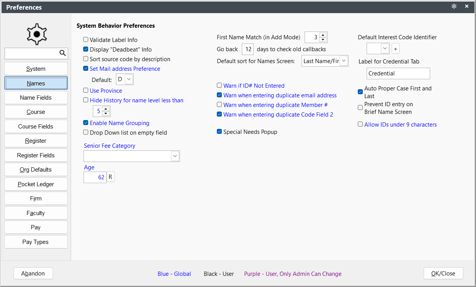476x287 pixels.
Task: Toggle Validate Label Info checkbox
Action: (86, 40)
